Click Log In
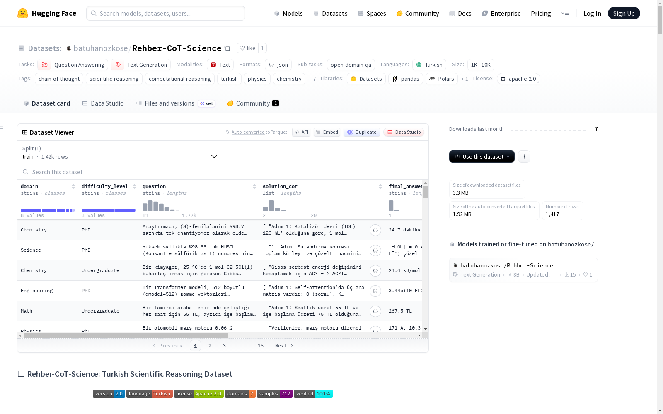Screen dimensions: 663x414 click(x=592, y=13)
